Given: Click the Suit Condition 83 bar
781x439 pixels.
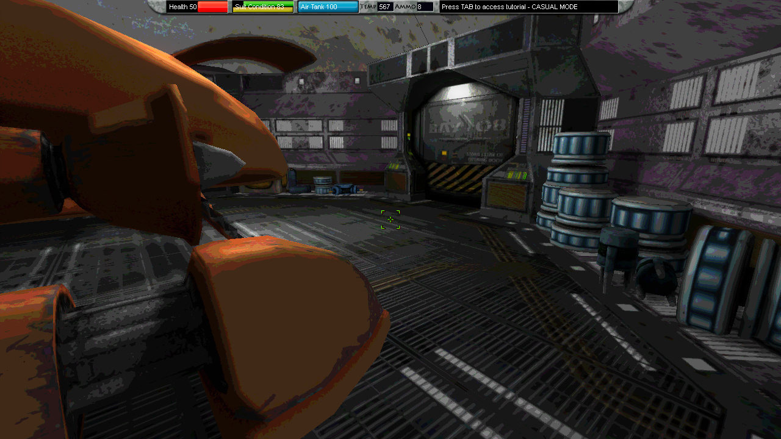Looking at the screenshot, I should point(263,7).
